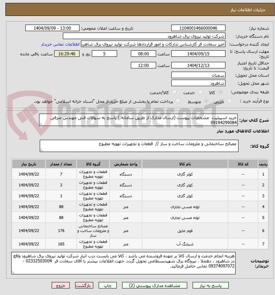
Task: Click the city field شاهرود
Action: [x=198, y=83]
